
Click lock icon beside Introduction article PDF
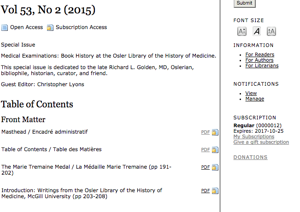click(x=215, y=191)
